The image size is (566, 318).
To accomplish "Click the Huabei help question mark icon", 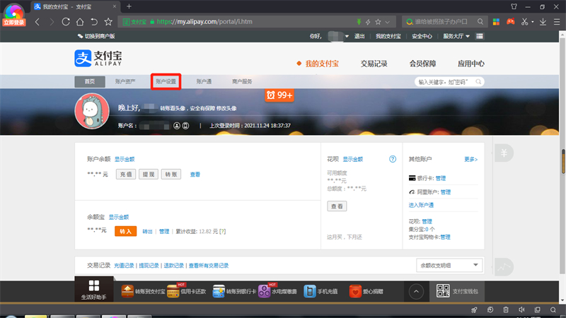I will pyautogui.click(x=393, y=159).
